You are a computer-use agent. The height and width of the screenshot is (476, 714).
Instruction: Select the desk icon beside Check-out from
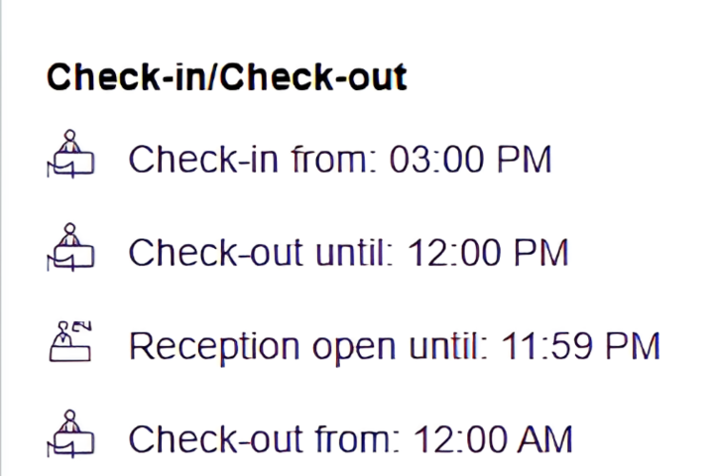point(70,434)
